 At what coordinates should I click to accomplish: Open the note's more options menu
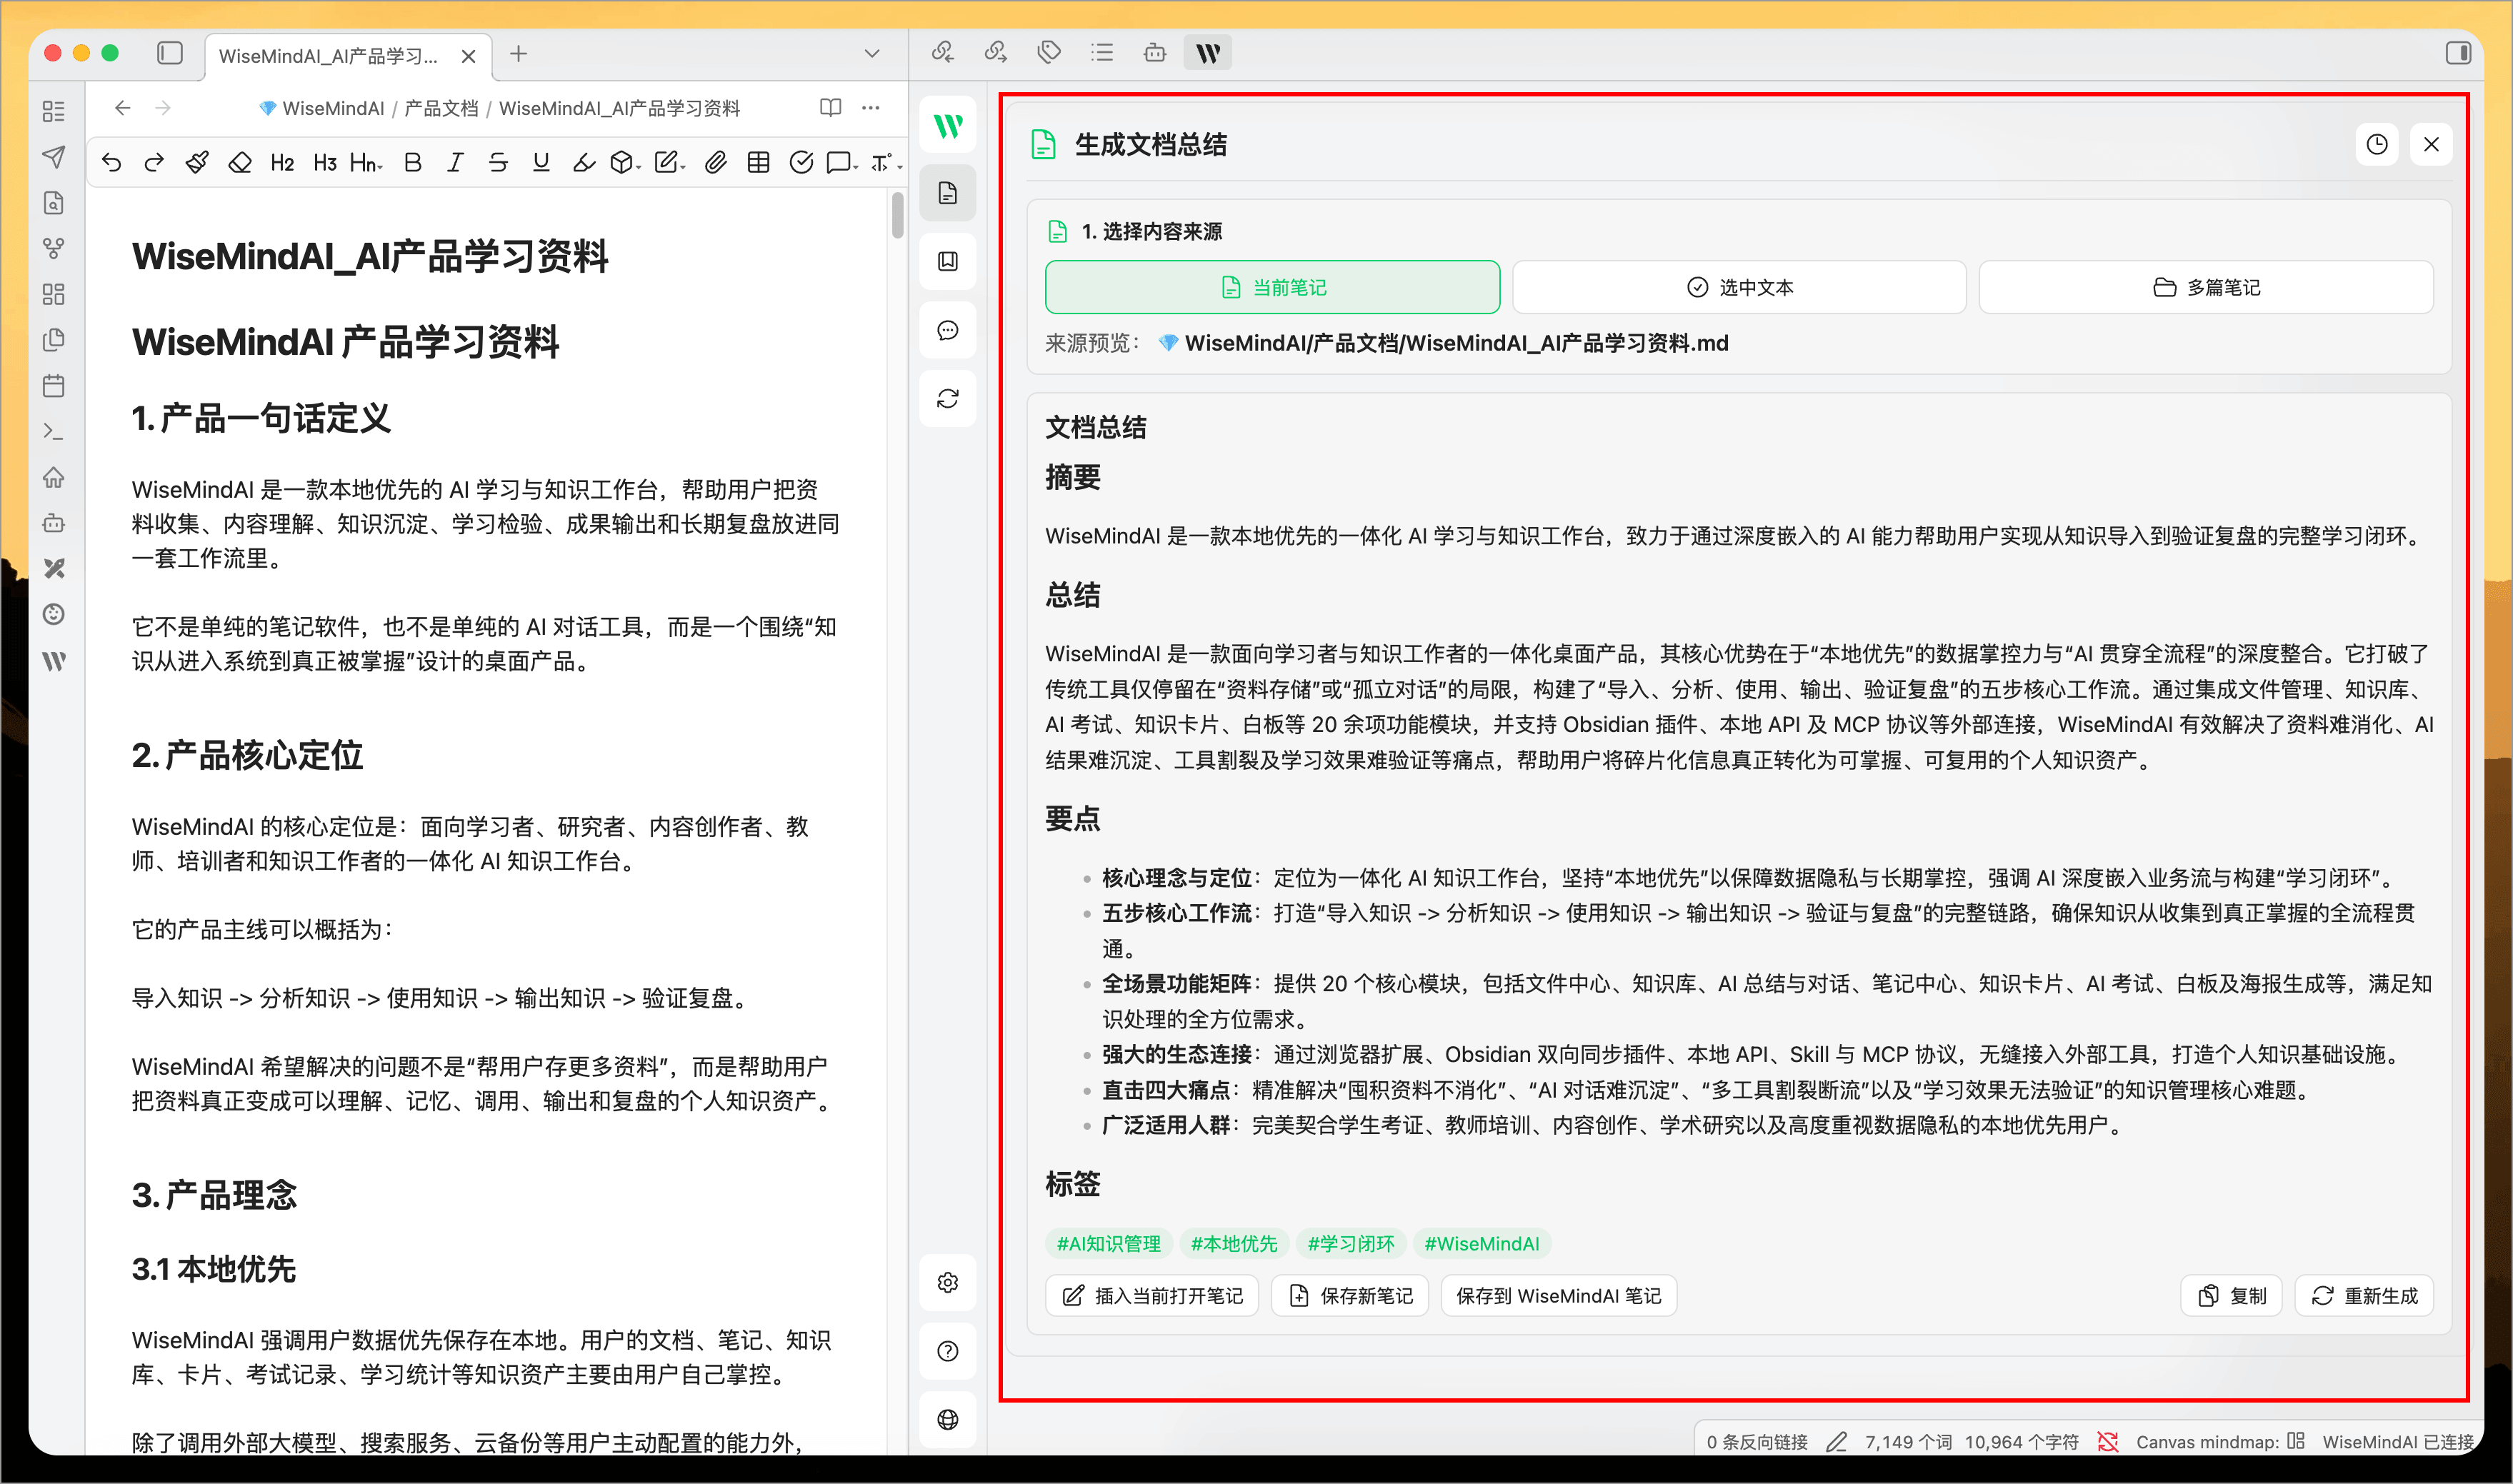tap(871, 107)
